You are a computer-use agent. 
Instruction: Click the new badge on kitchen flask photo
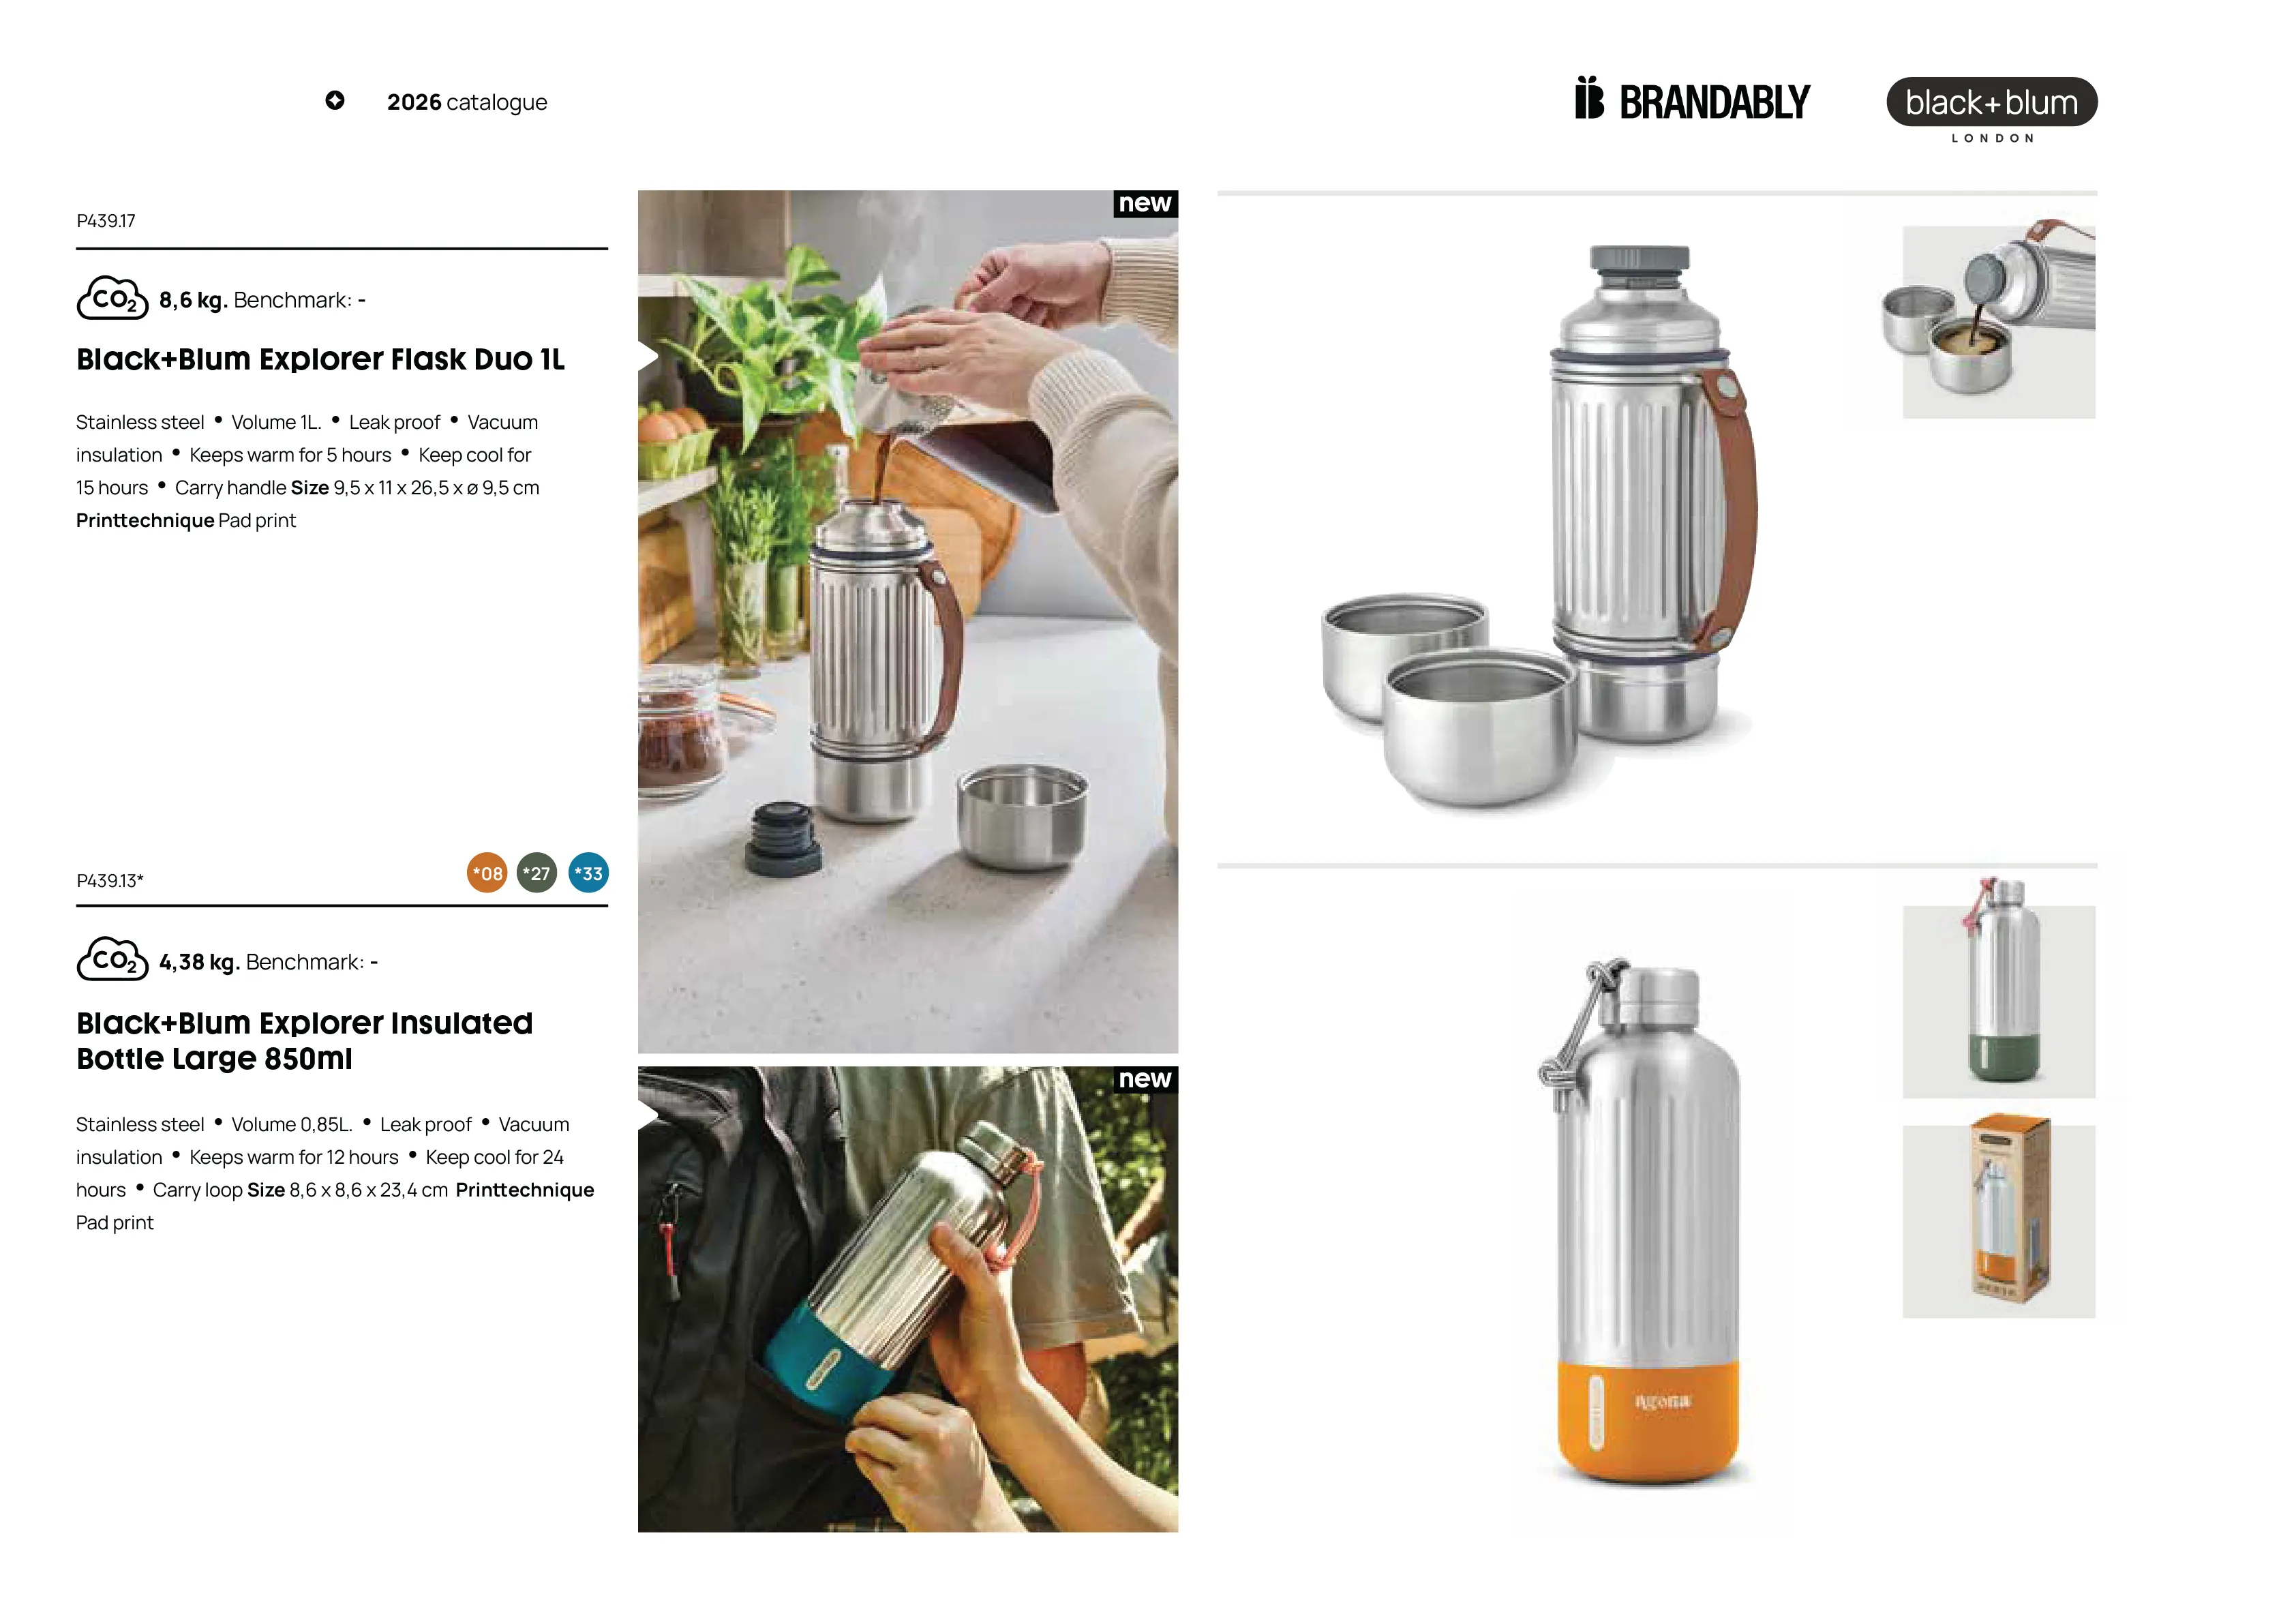1145,203
